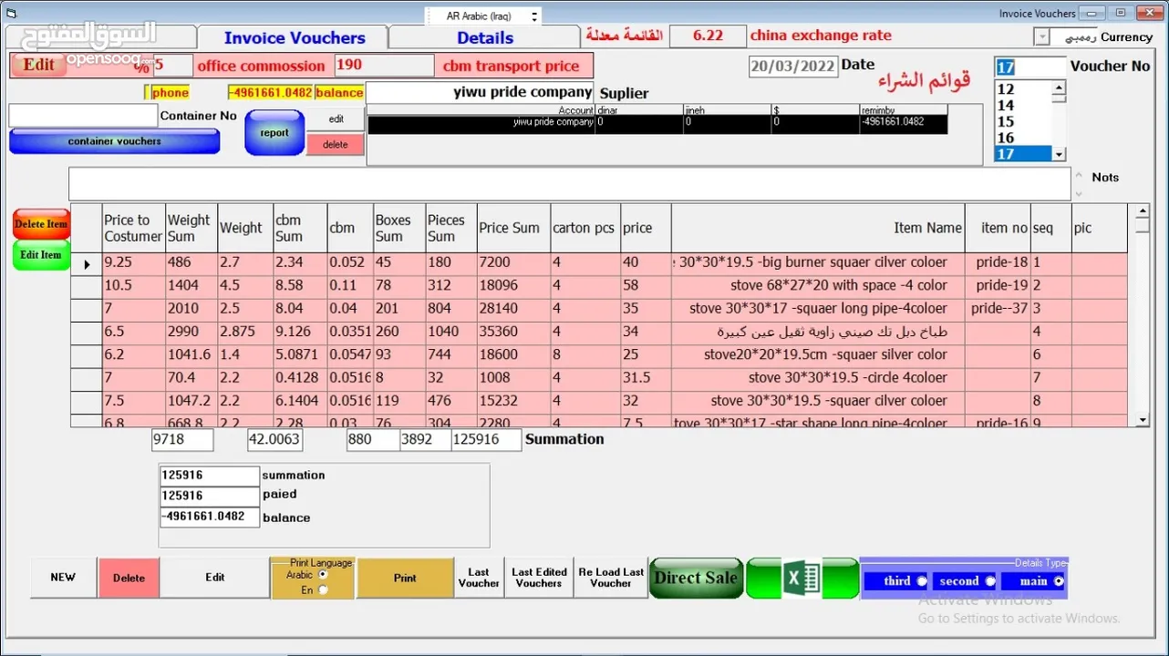This screenshot has height=656, width=1169.
Task: Select voucher 14 in the list
Action: 1023,106
